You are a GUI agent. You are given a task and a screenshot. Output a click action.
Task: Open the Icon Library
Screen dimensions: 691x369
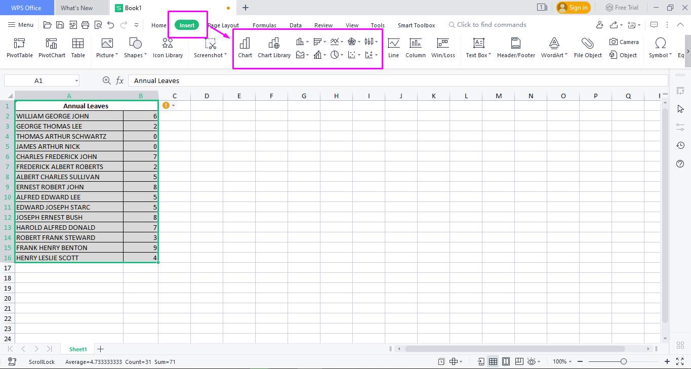click(168, 48)
